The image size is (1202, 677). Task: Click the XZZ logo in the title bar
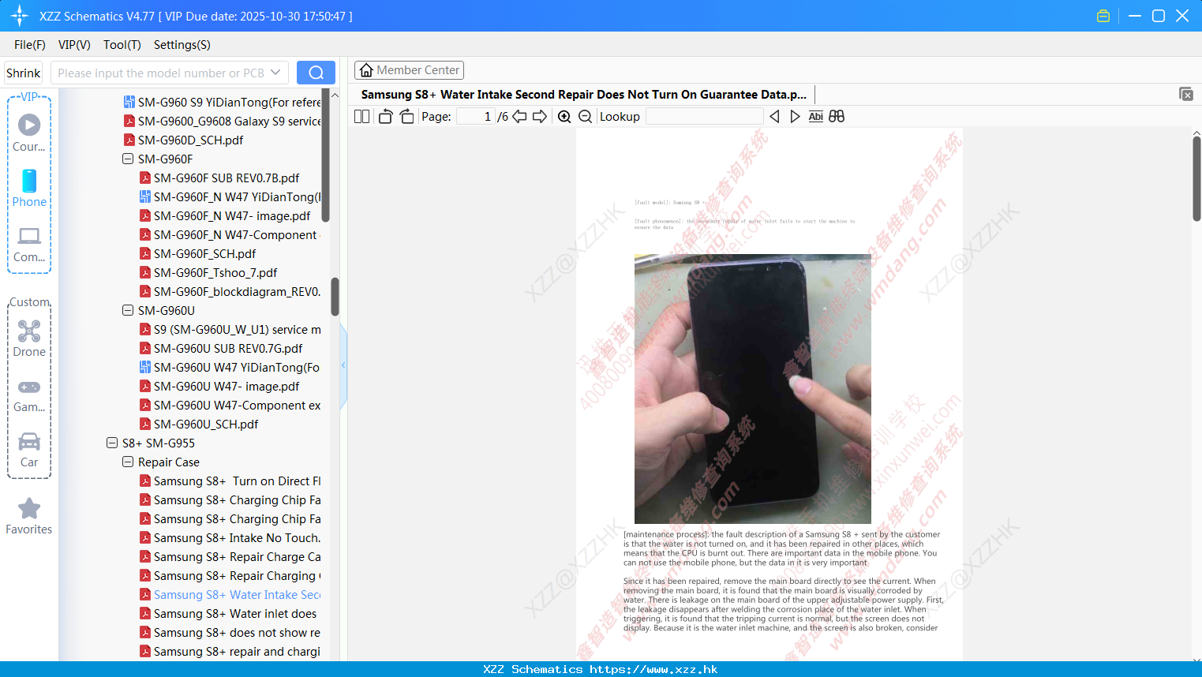(19, 16)
